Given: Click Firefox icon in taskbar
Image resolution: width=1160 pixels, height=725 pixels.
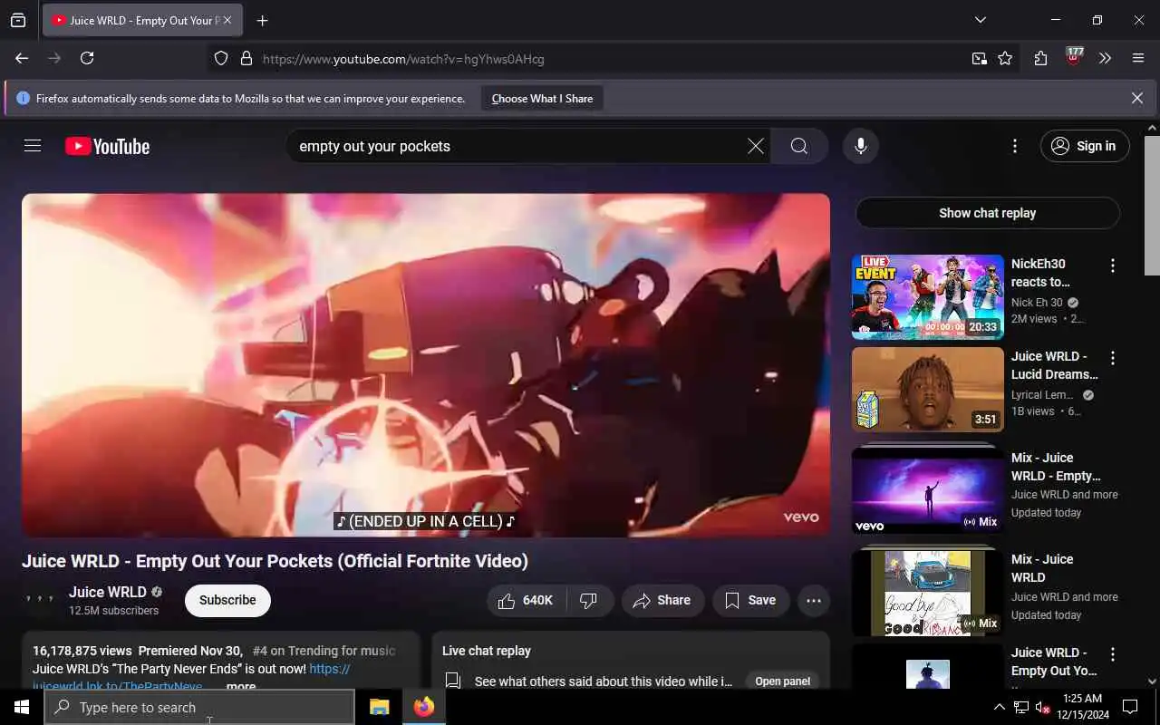Looking at the screenshot, I should click(423, 707).
